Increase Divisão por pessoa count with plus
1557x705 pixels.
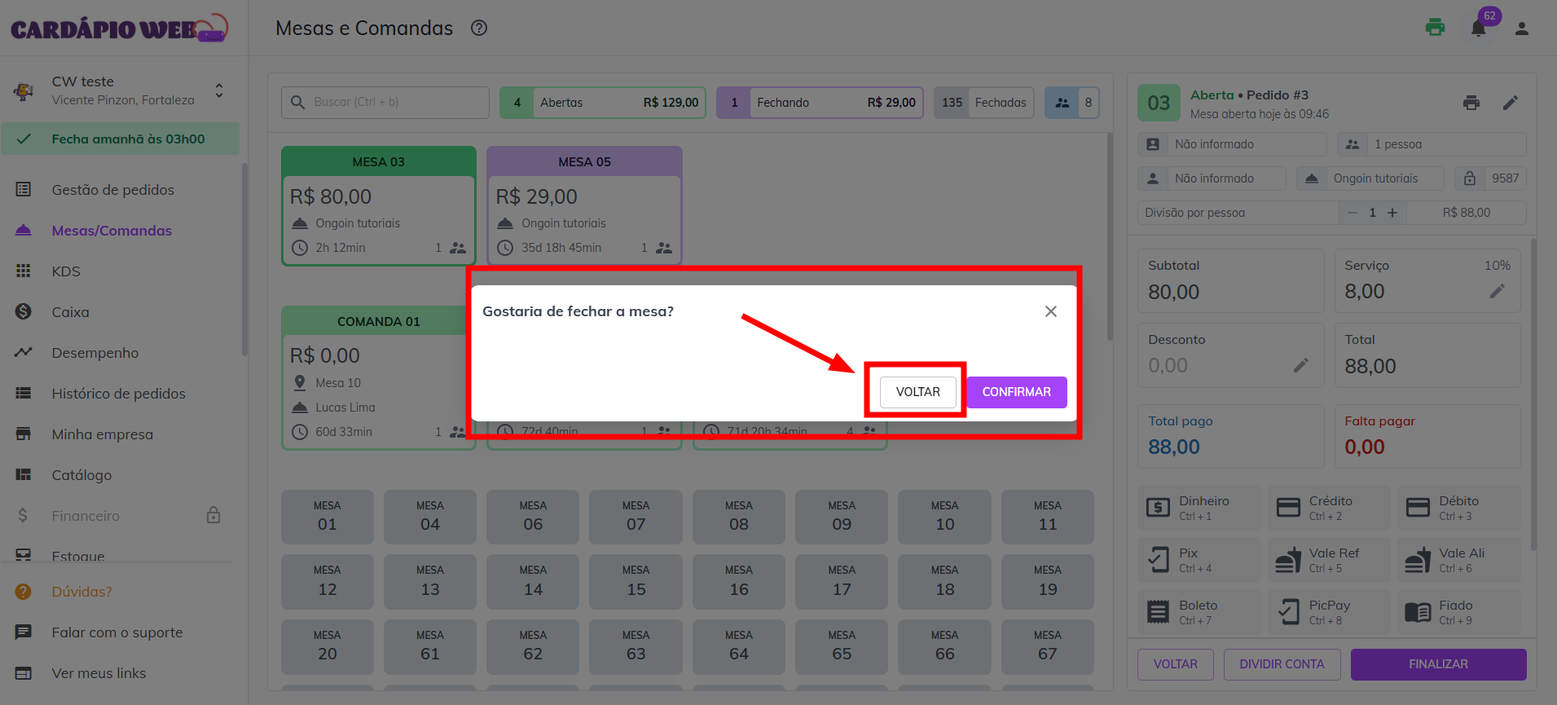point(1392,213)
